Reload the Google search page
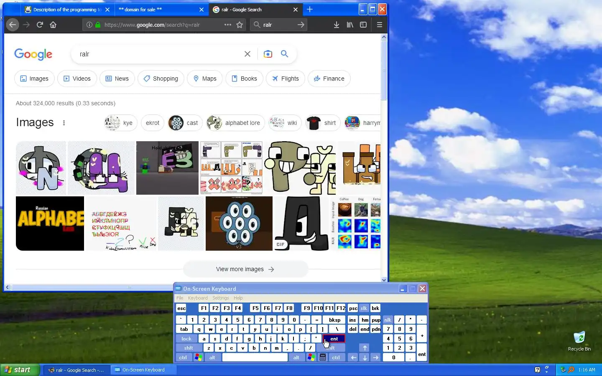The height and width of the screenshot is (376, 602). pyautogui.click(x=40, y=25)
